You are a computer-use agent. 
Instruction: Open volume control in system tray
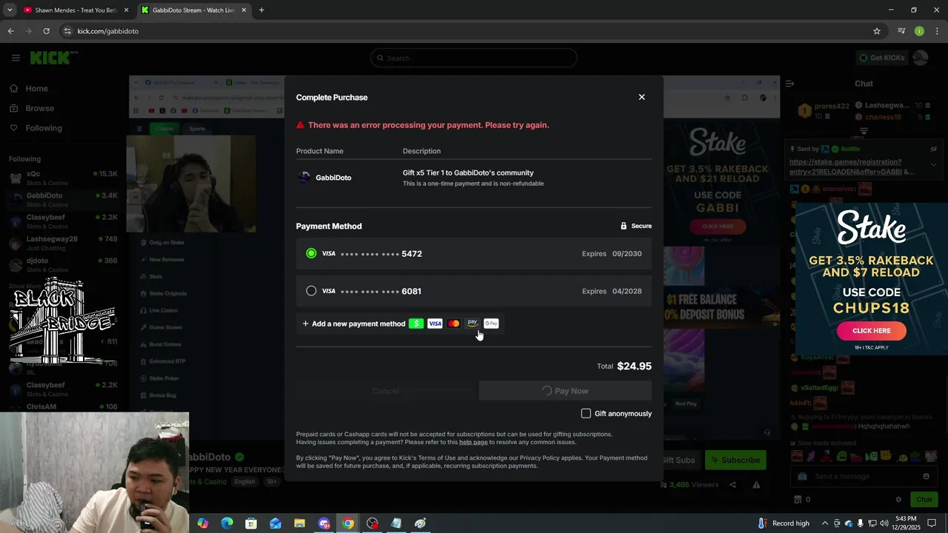[884, 523]
